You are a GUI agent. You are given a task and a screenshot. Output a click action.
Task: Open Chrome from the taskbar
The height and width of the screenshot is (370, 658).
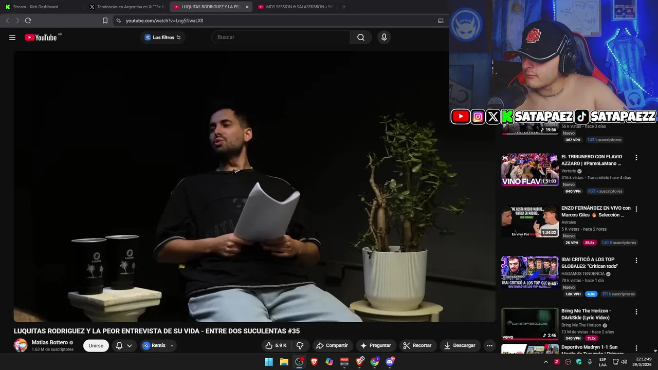pos(375,362)
